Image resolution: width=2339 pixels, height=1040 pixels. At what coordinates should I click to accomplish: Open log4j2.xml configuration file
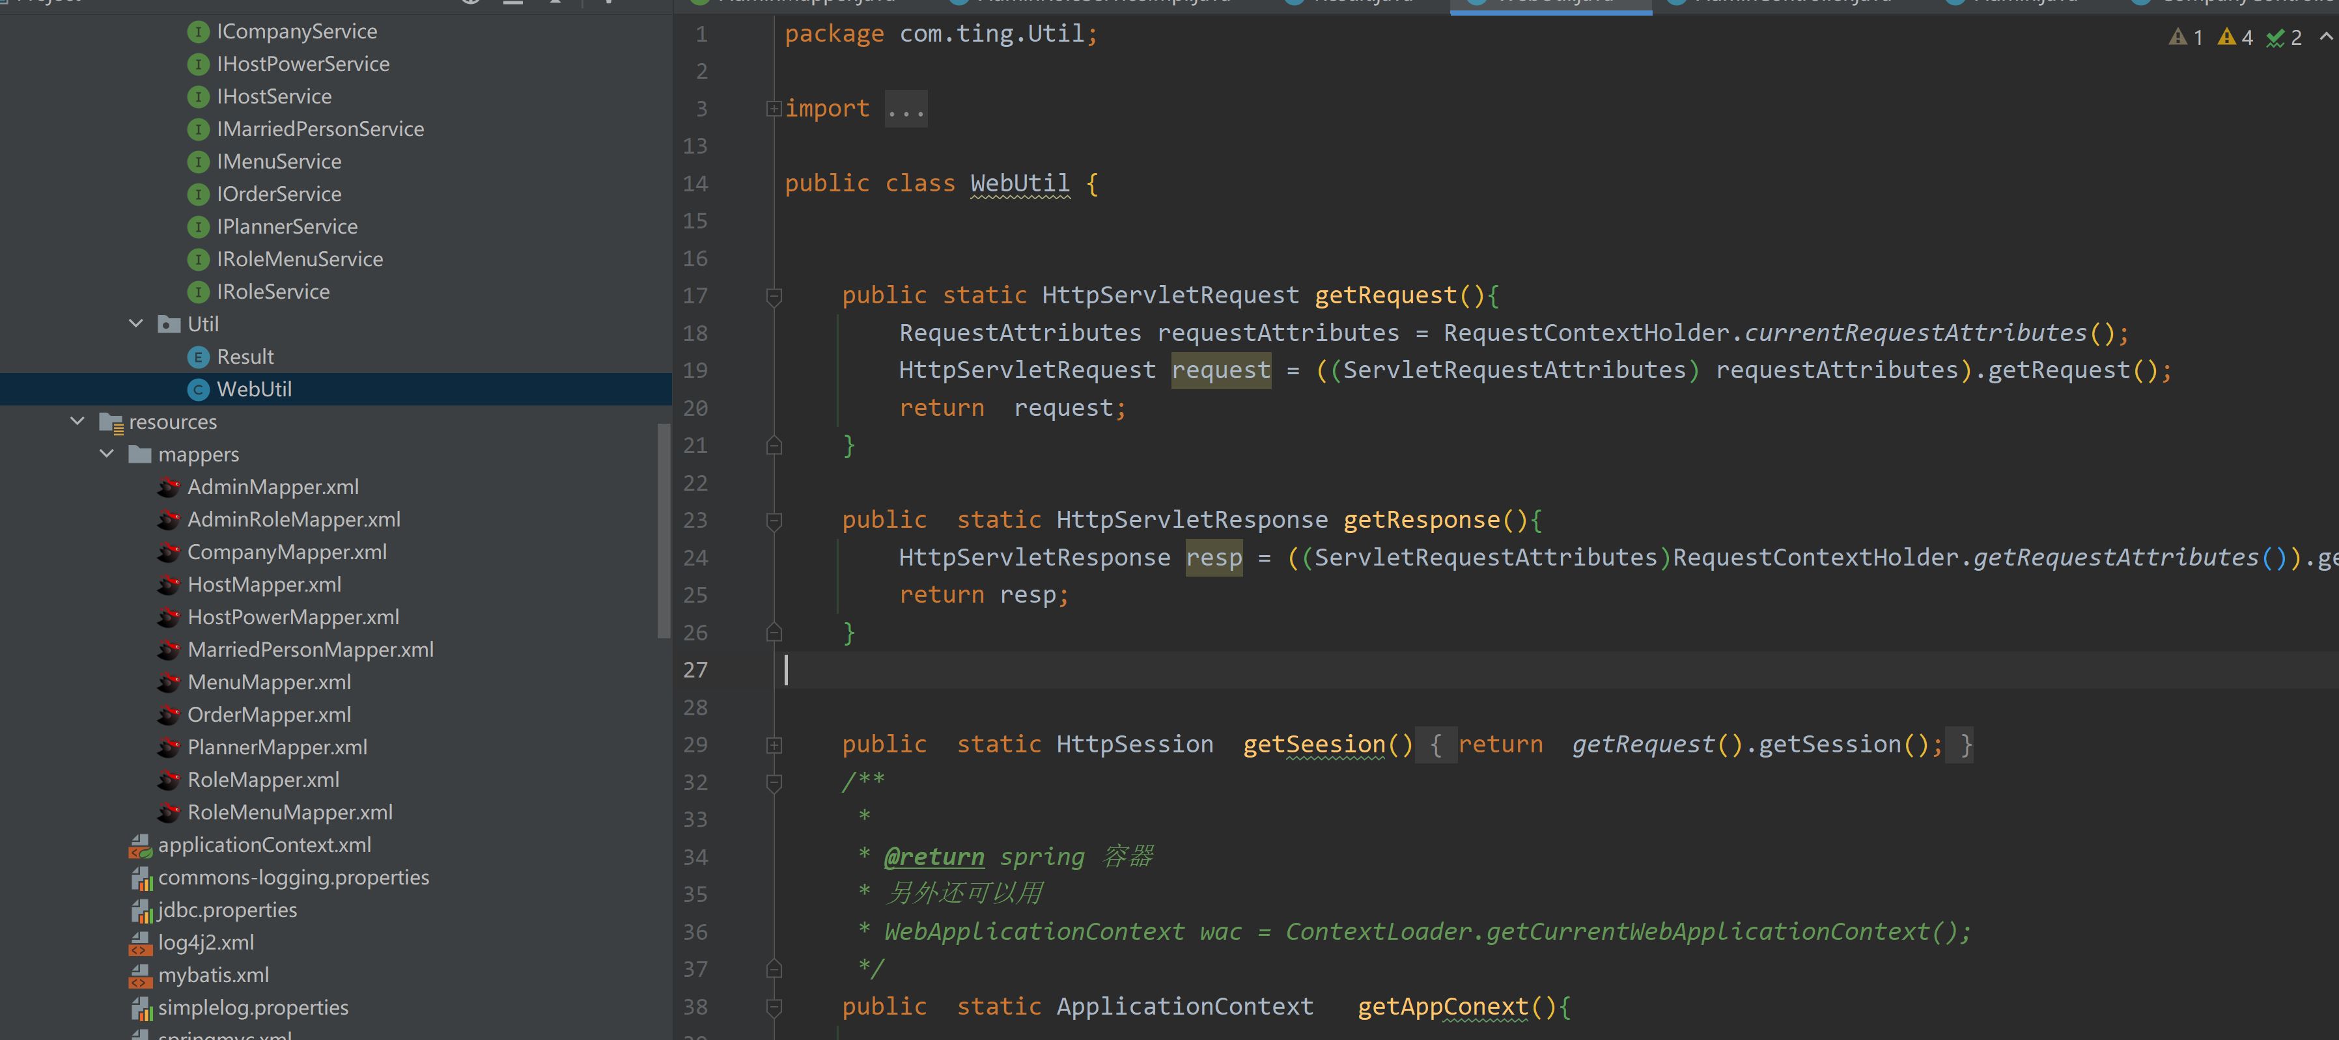(x=206, y=943)
